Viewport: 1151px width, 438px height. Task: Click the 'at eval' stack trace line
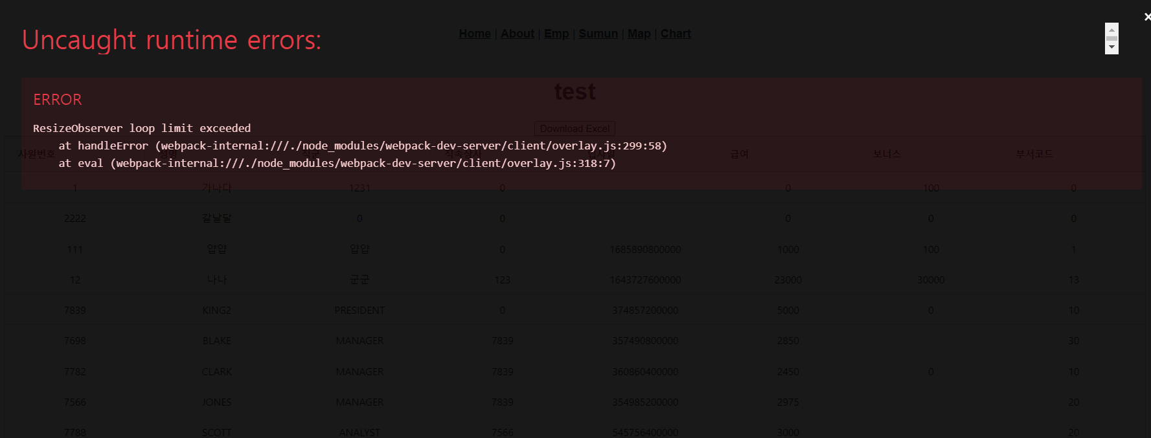337,163
